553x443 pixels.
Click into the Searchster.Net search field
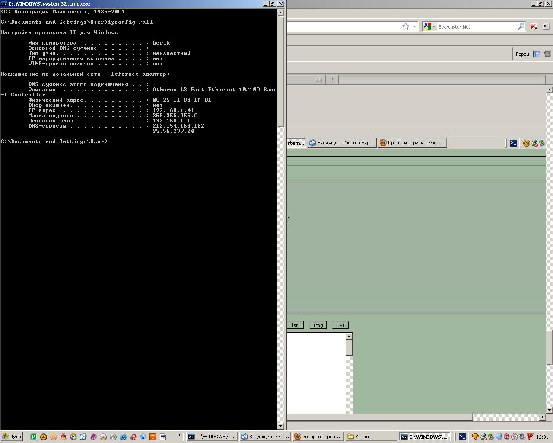[477, 26]
